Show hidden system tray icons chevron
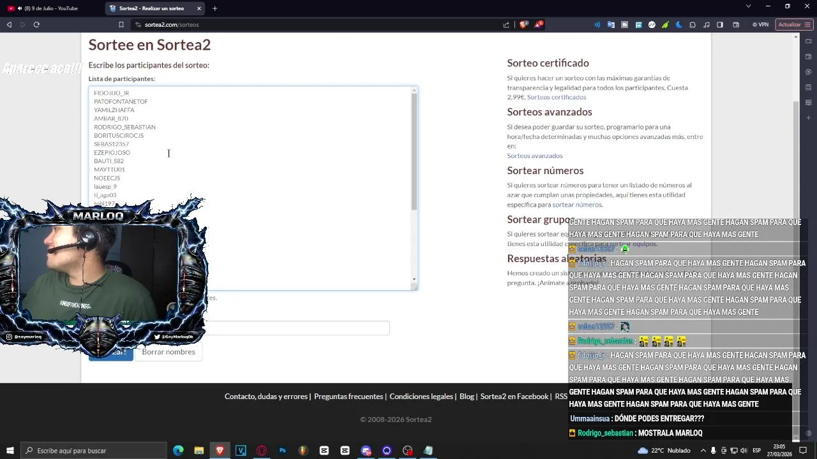Viewport: 817px width, 459px height. coord(703,451)
